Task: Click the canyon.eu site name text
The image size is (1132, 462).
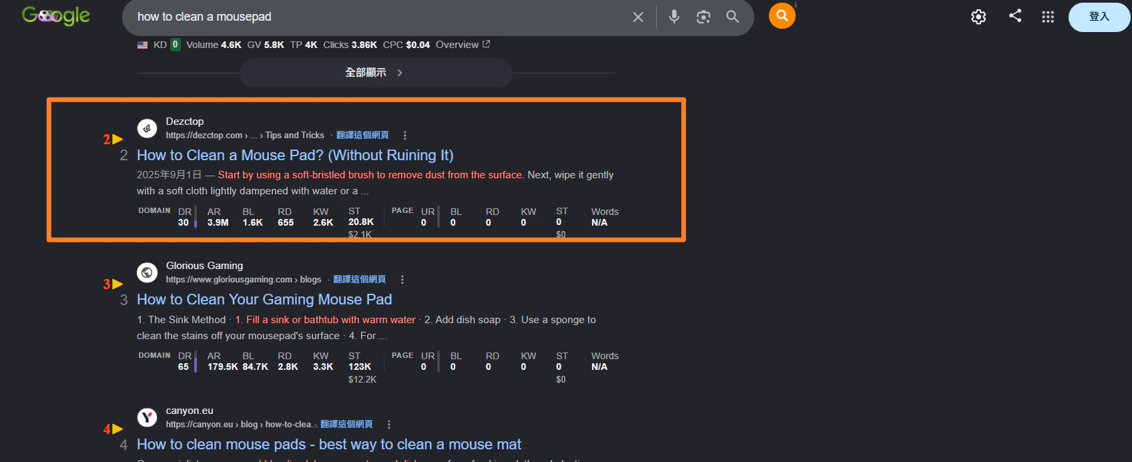Action: point(190,411)
